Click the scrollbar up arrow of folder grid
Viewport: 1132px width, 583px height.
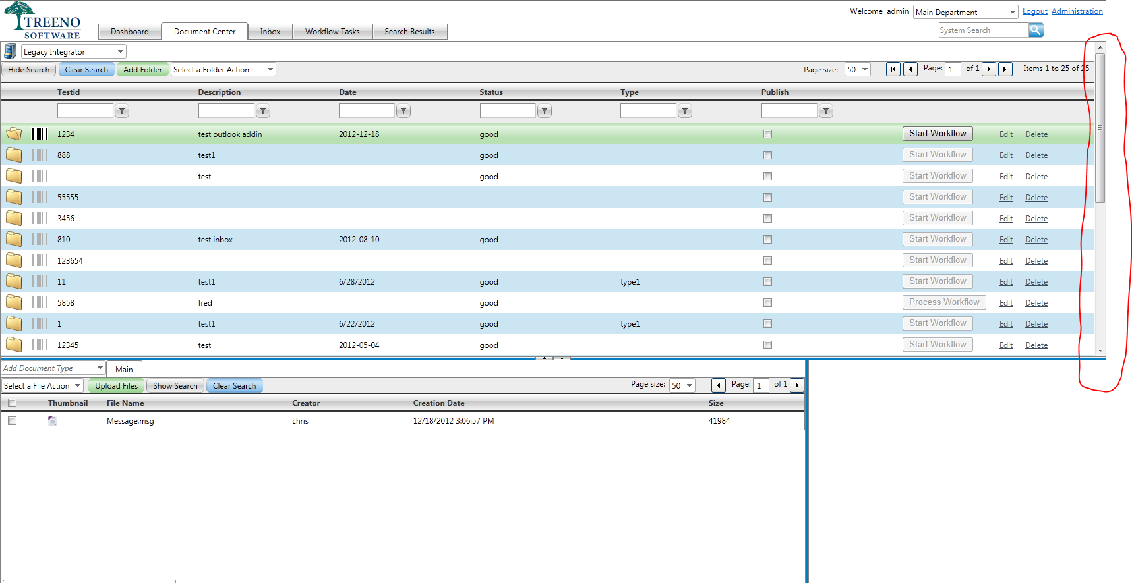[x=1100, y=48]
